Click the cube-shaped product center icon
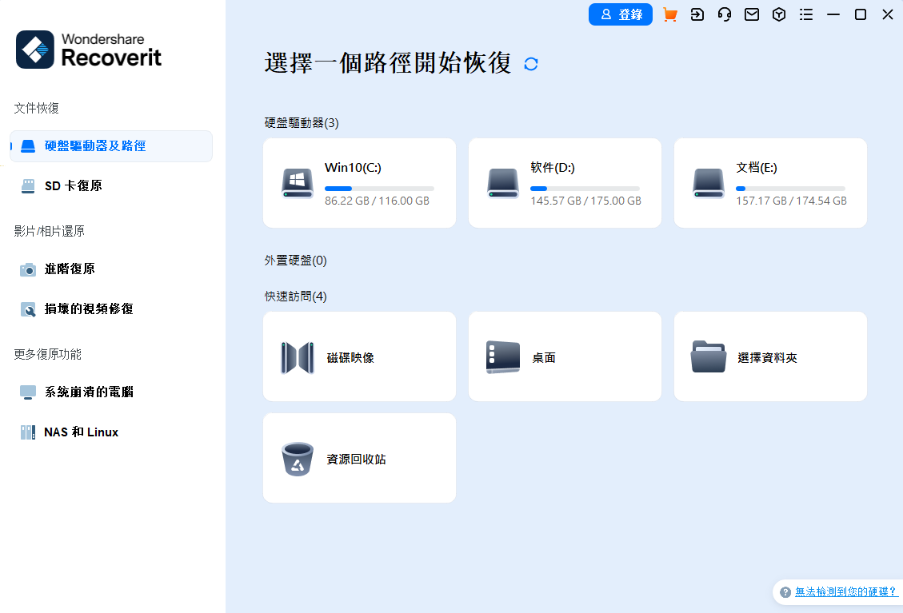The image size is (903, 613). pyautogui.click(x=779, y=14)
